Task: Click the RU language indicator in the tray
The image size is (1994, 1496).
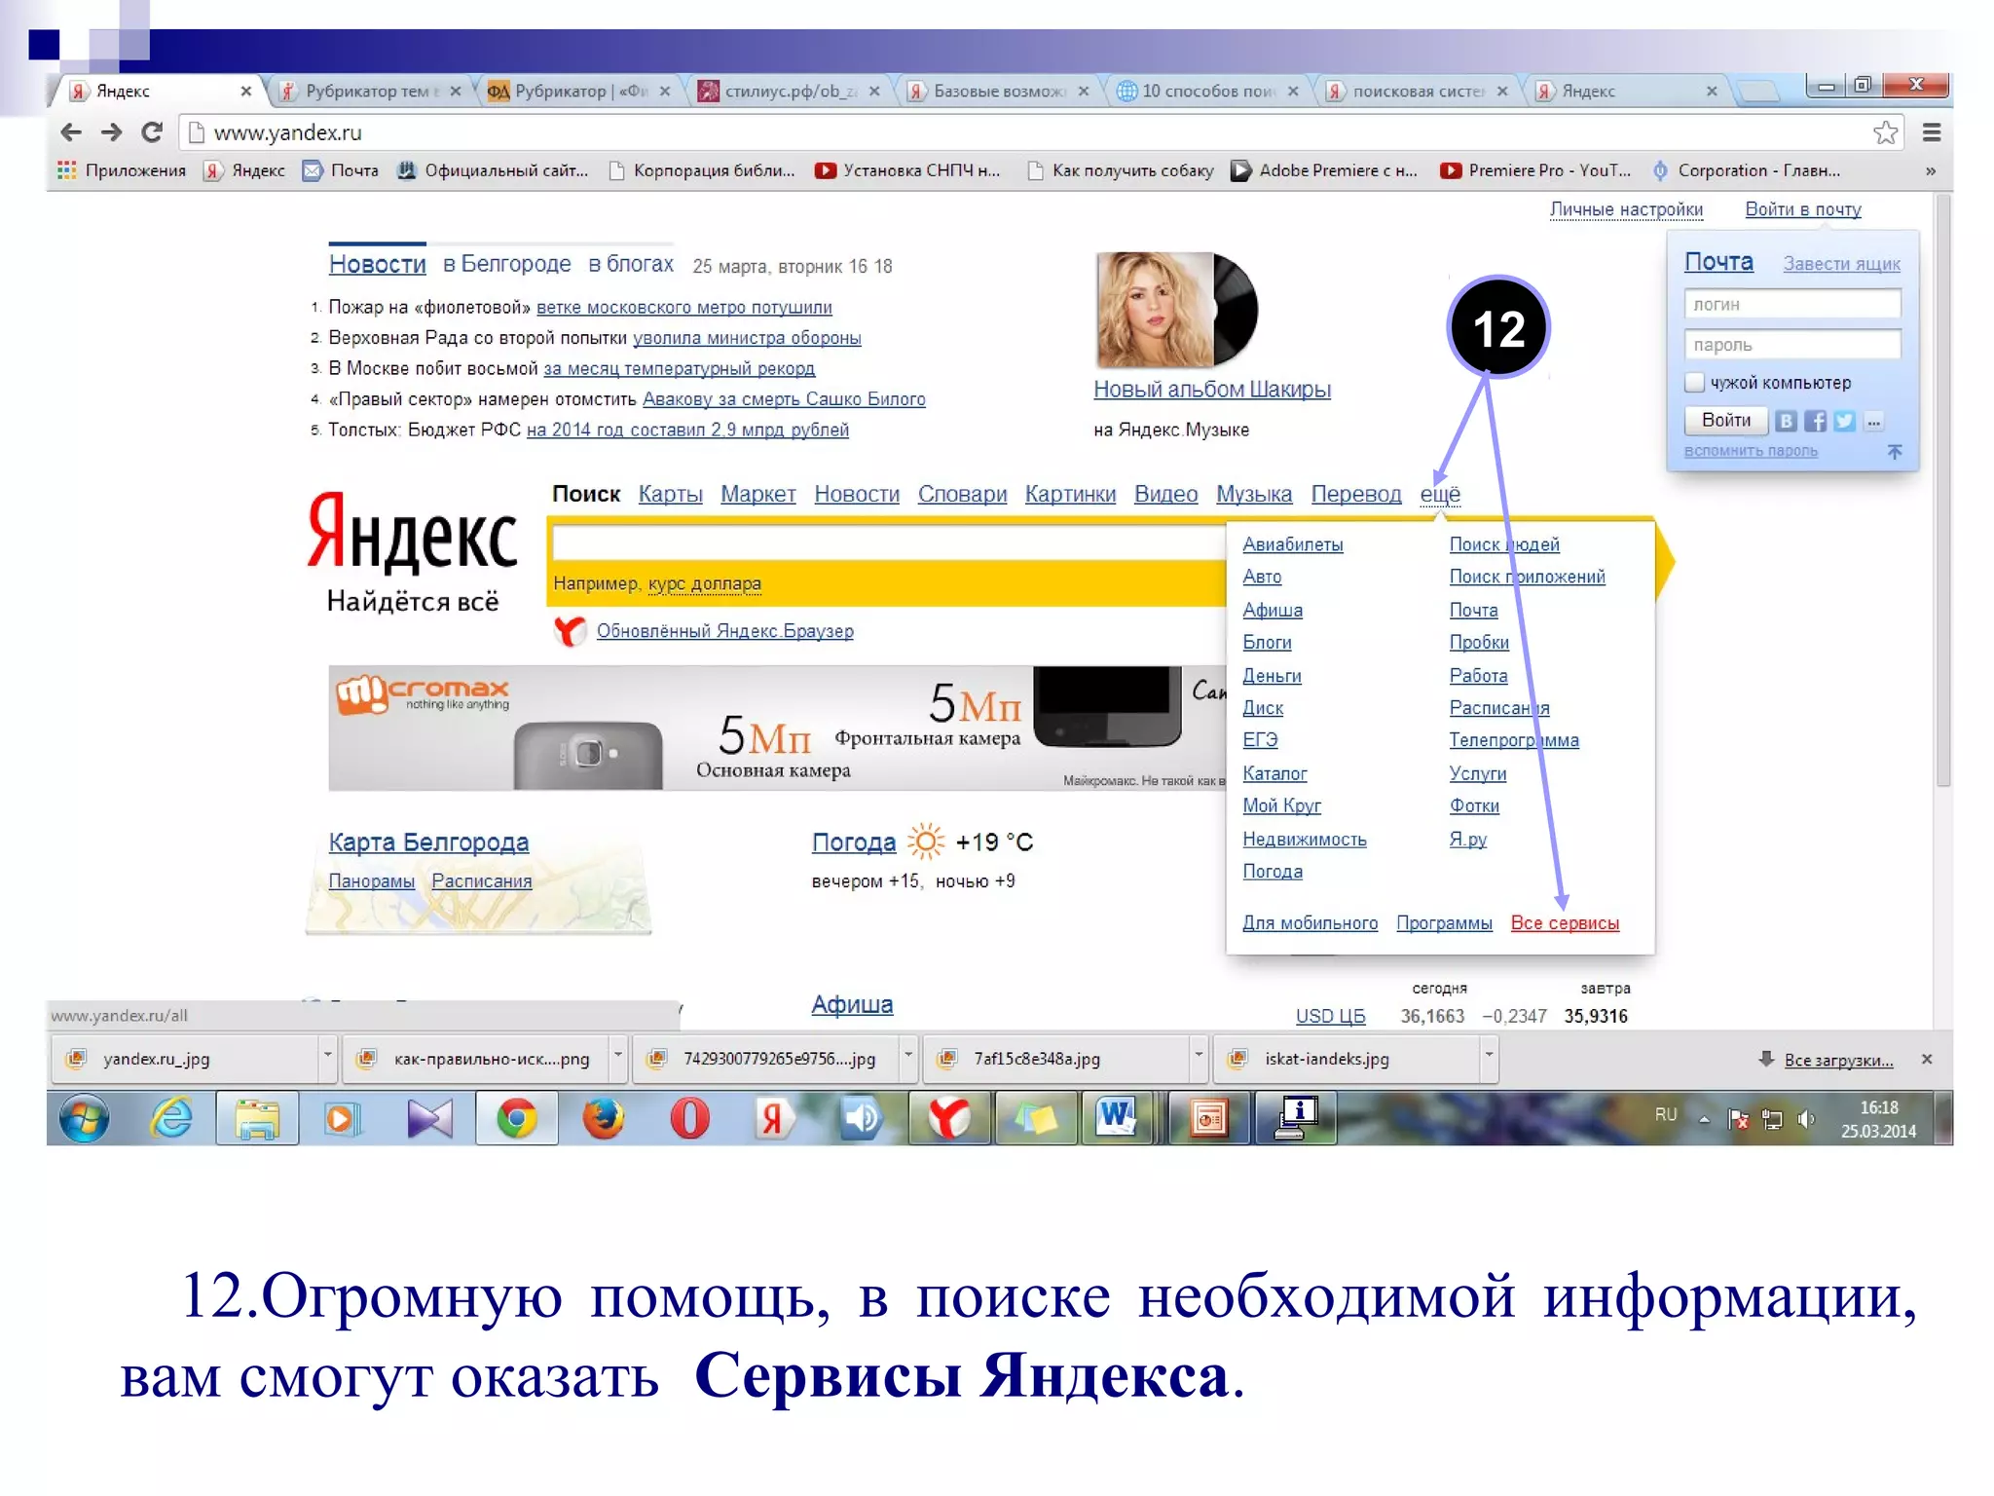Action: pos(1666,1115)
